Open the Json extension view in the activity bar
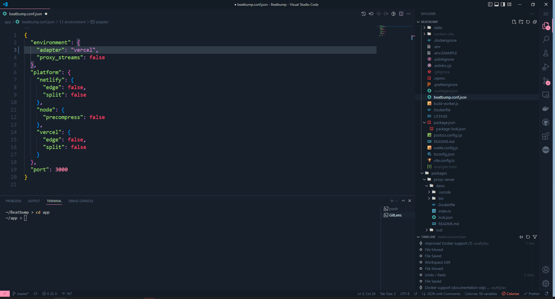This screenshot has height=299, width=555. coord(546,150)
